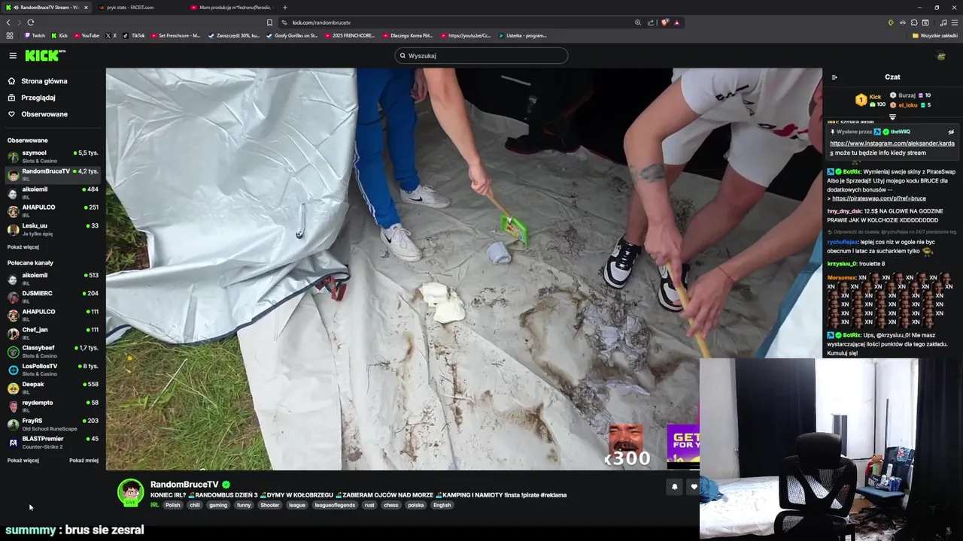
Task: Click the IRL category link under stream title
Action: coord(154,505)
